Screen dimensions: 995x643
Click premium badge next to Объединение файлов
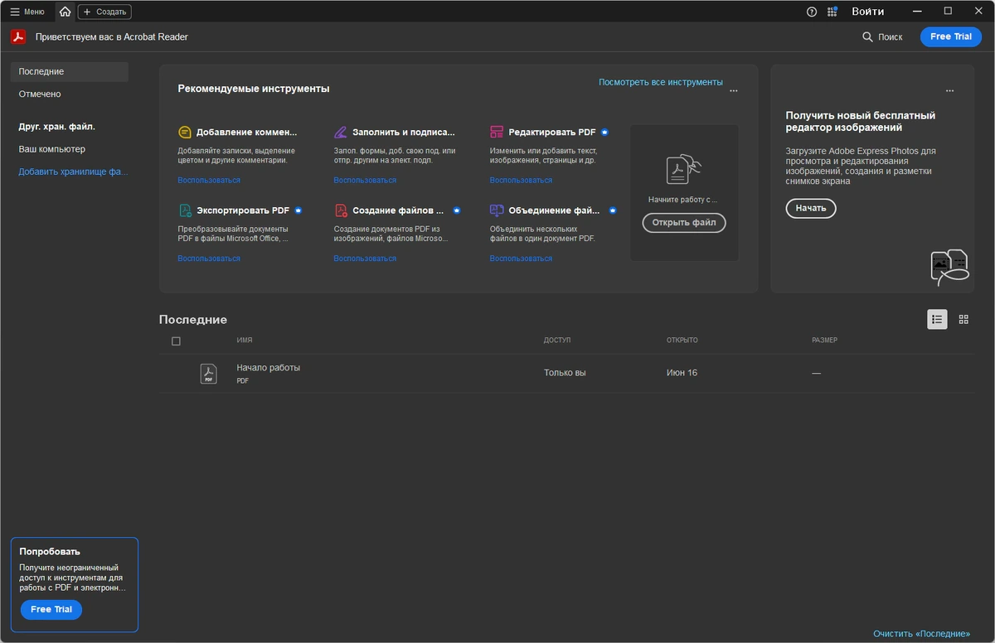click(x=613, y=210)
